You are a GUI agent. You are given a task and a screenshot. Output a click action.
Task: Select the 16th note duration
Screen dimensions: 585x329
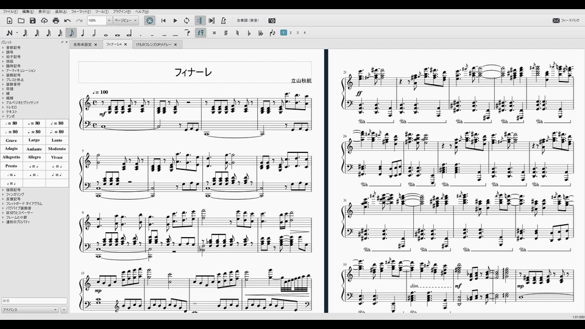coord(60,33)
